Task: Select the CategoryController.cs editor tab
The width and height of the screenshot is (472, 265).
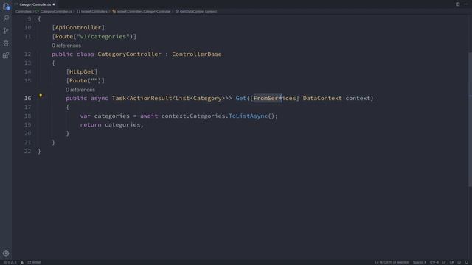Action: point(35,4)
